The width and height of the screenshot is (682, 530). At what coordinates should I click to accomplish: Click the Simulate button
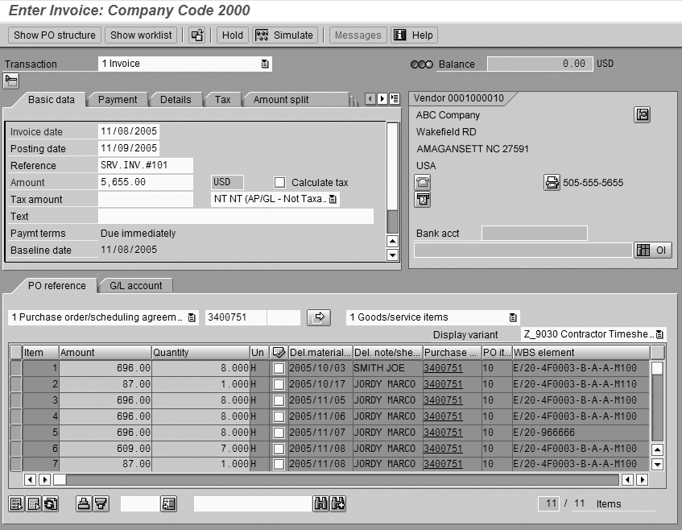(x=285, y=35)
